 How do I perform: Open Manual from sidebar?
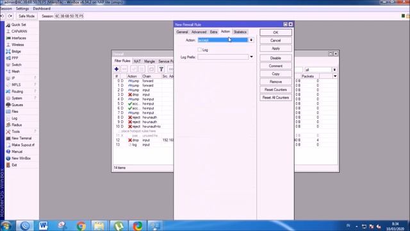(x=17, y=151)
